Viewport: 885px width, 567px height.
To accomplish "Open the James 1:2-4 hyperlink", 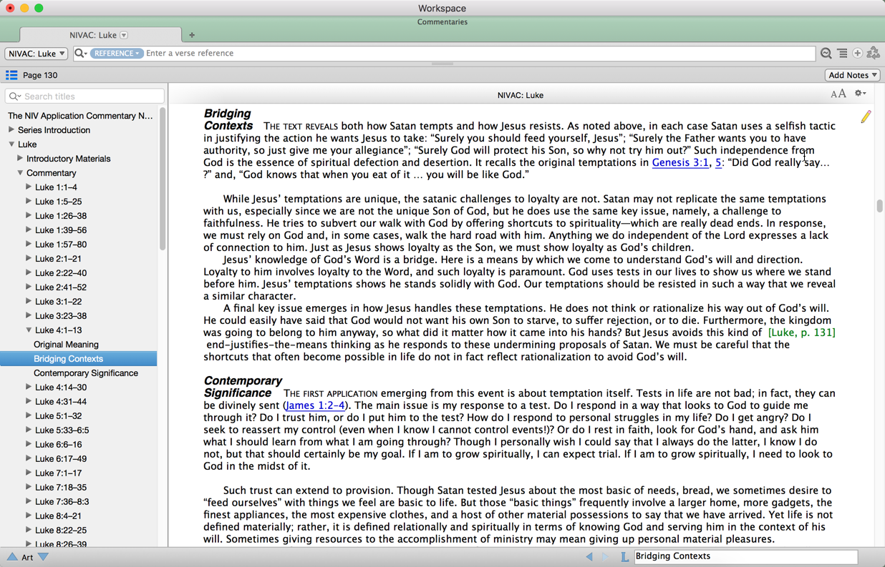I will point(315,405).
